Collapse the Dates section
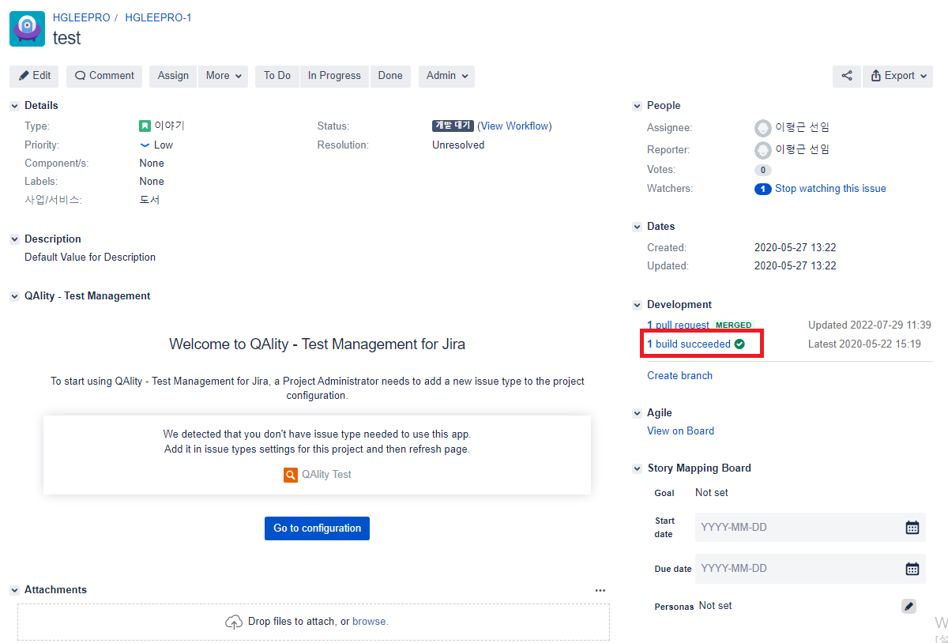Image resolution: width=948 pixels, height=643 pixels. tap(638, 227)
